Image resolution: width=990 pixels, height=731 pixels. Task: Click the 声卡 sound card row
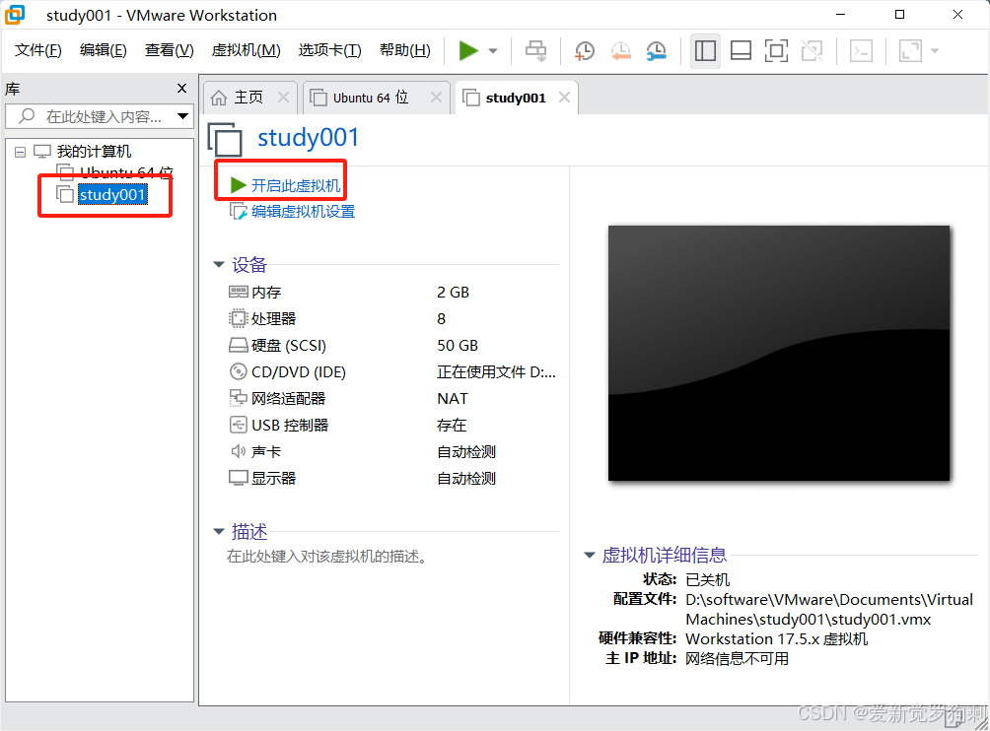click(x=392, y=451)
